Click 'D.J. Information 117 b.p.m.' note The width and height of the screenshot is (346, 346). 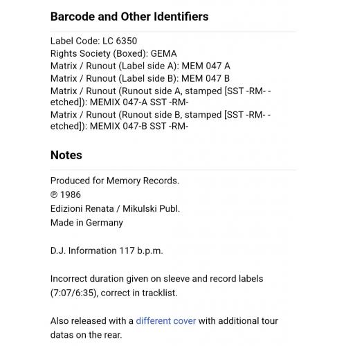point(107,251)
